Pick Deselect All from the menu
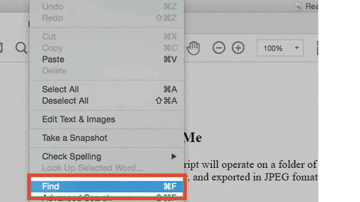This screenshot has height=202, width=360. 65,101
